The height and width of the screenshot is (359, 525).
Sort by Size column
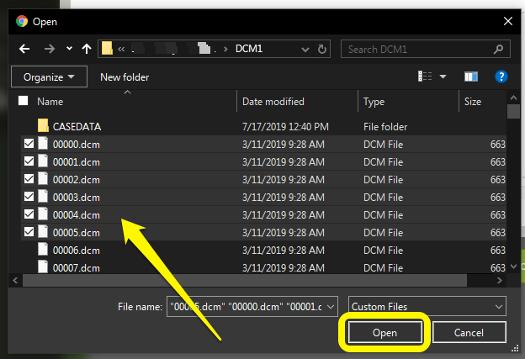[x=473, y=102]
